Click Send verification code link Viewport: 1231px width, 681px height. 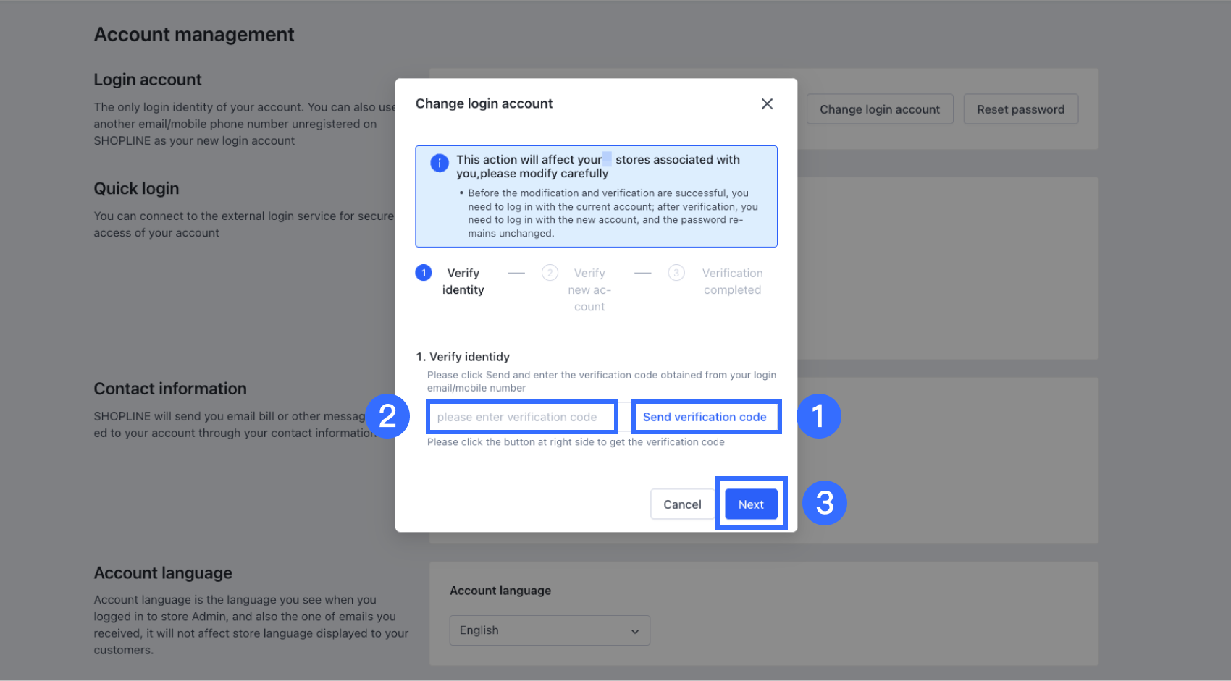point(705,417)
